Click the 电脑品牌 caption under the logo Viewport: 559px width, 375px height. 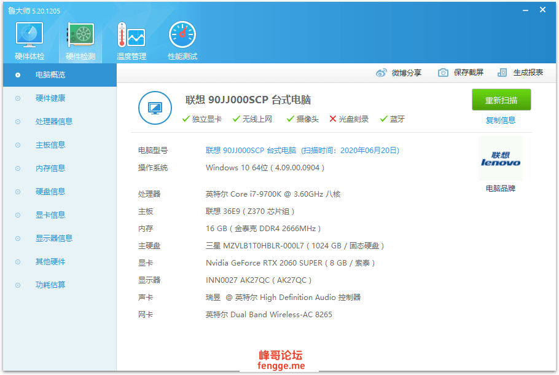[501, 188]
